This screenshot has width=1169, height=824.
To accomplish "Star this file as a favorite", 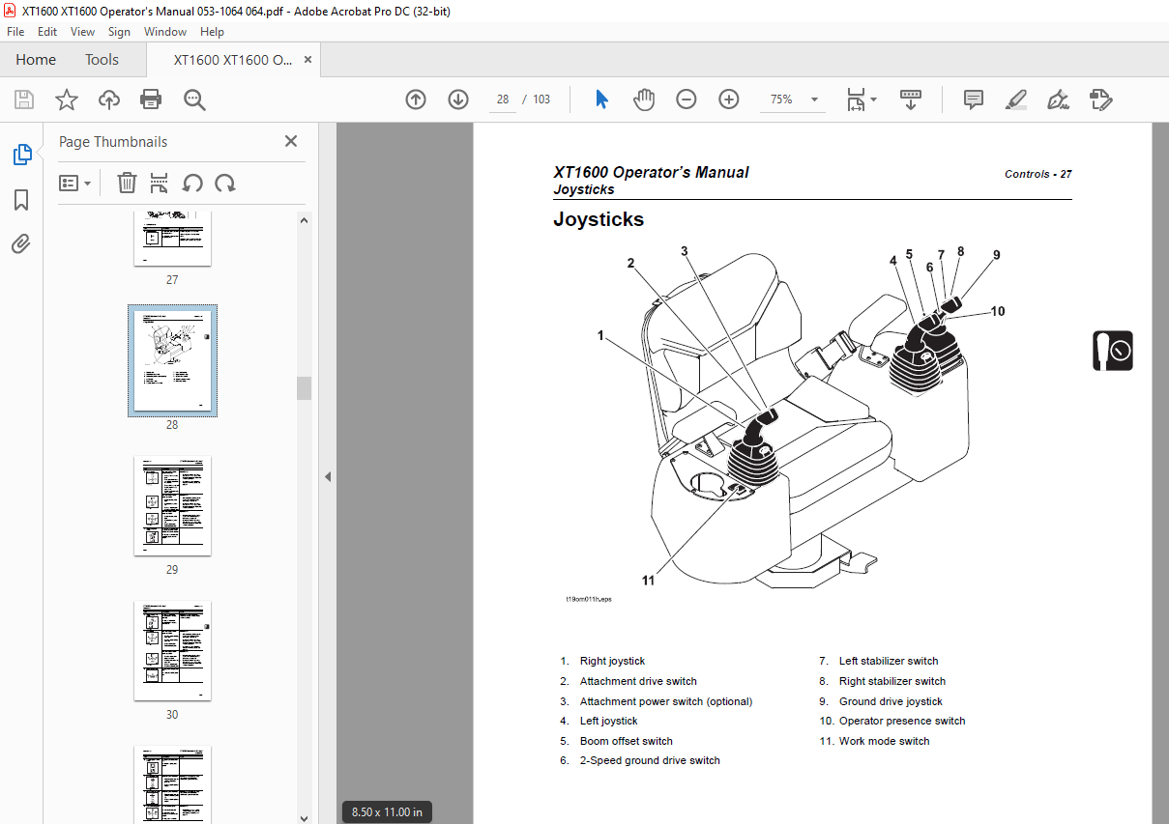I will click(x=66, y=99).
